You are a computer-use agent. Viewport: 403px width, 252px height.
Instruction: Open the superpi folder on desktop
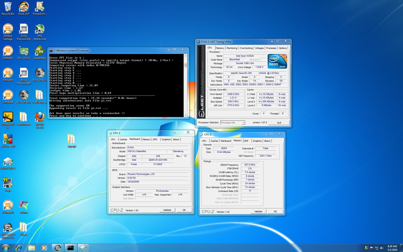[x=72, y=141]
